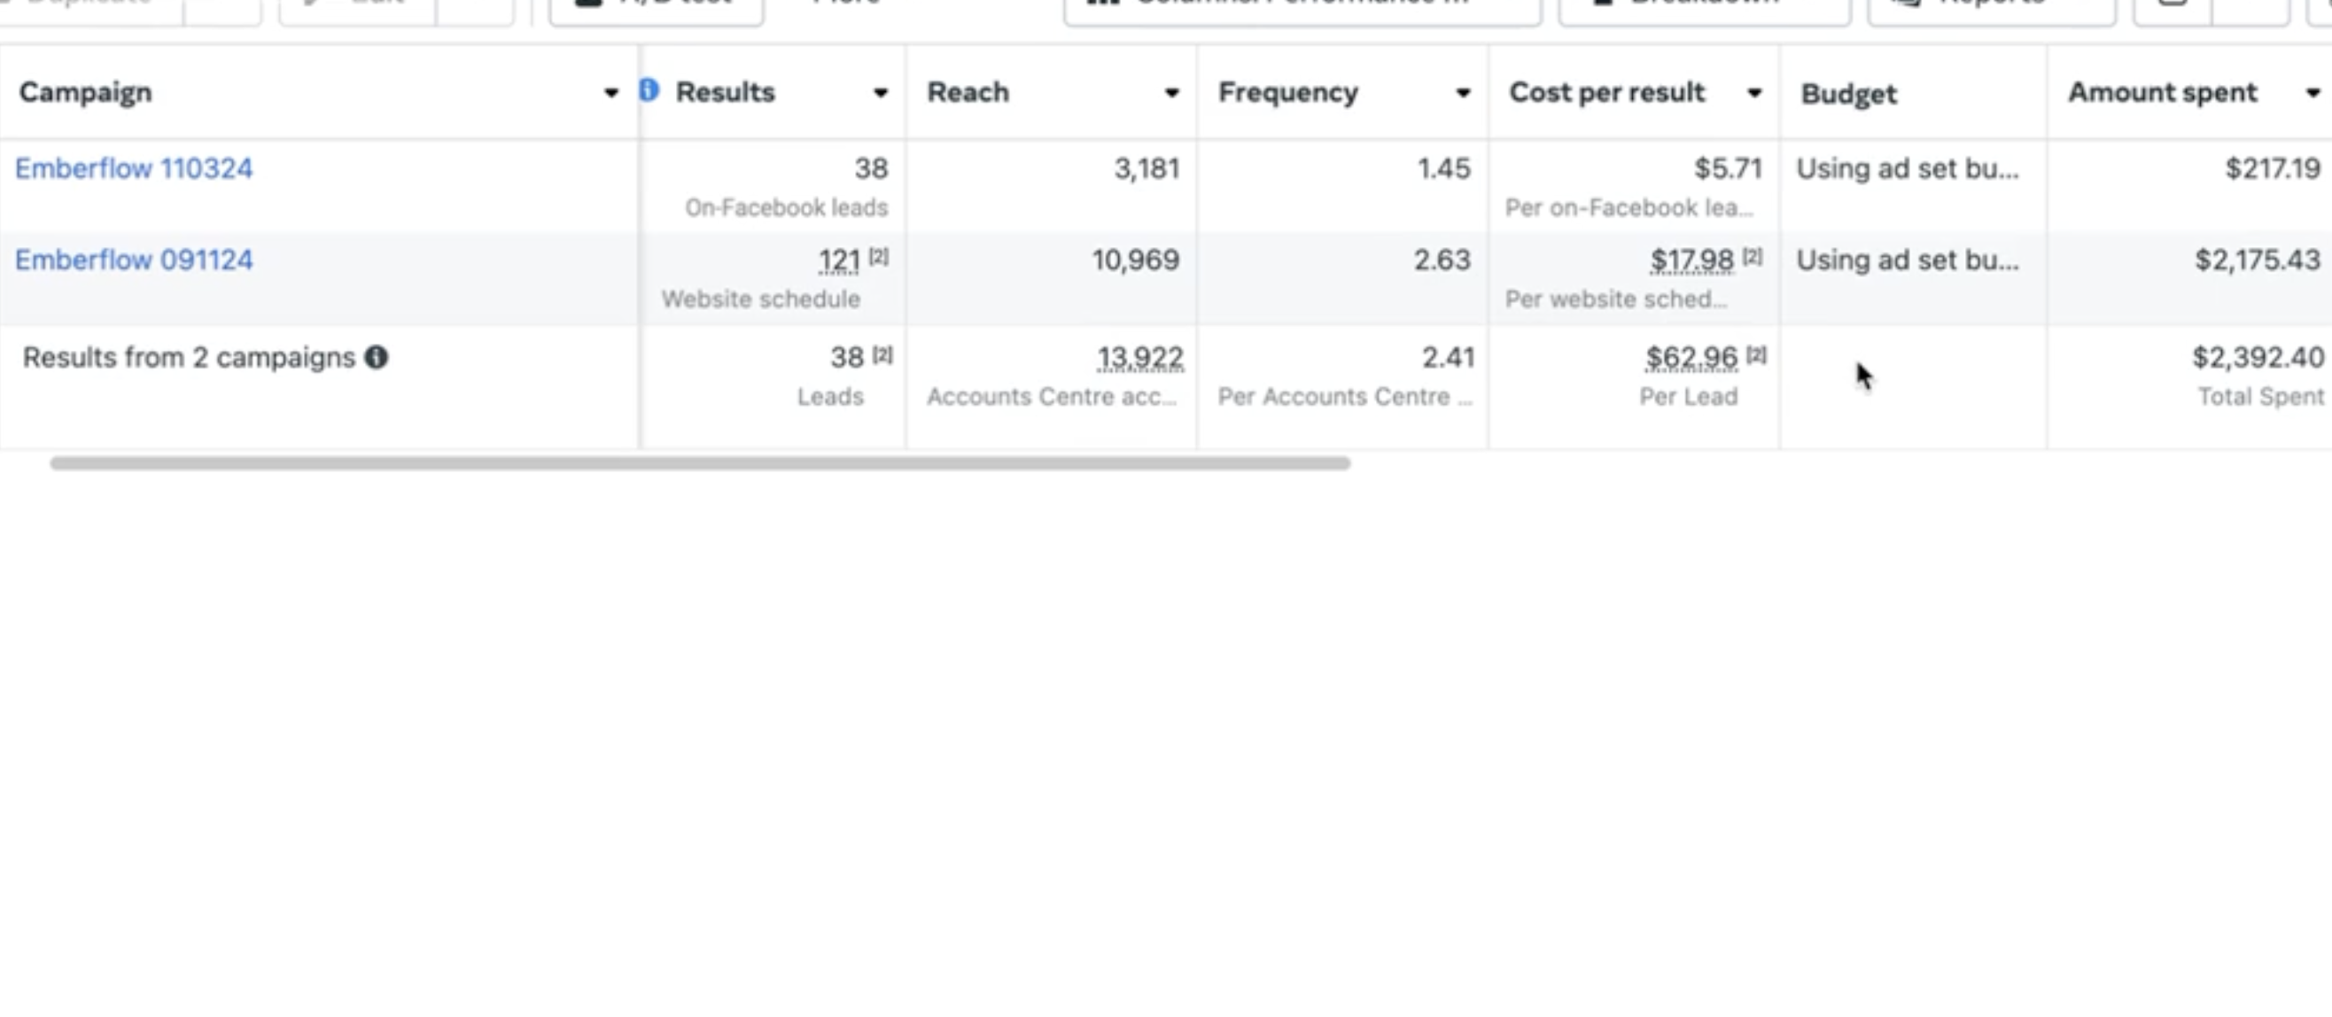
Task: Click the [2] footnote beside total 38 leads
Action: coord(882,354)
